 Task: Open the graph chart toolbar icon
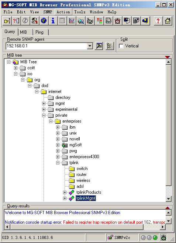(72, 21)
